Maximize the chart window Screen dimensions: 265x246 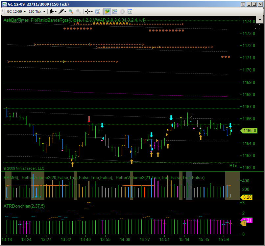(x=254, y=4)
